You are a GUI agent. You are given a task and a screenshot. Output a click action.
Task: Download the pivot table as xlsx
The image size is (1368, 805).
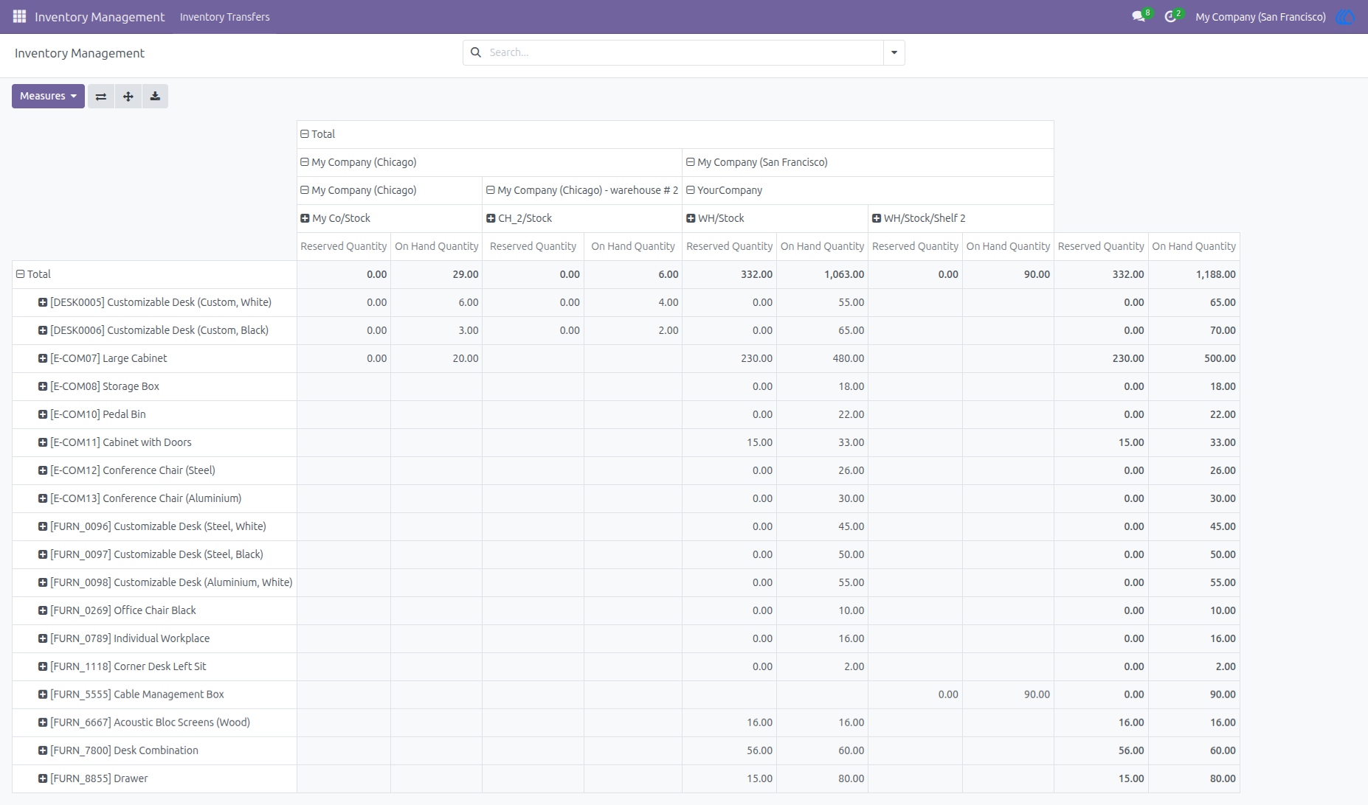coord(155,97)
